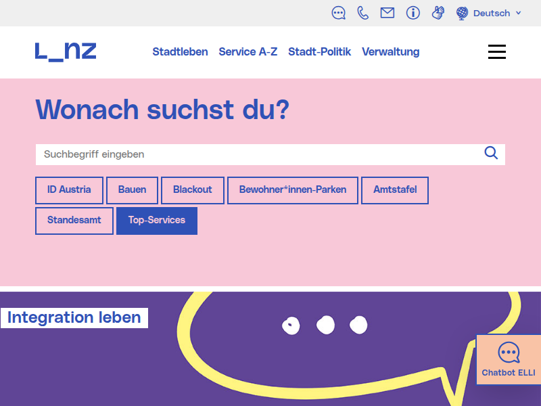
Task: Open Bewohner*innen-Parken shortcut
Action: click(x=292, y=190)
